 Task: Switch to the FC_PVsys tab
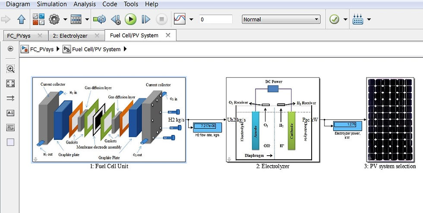19,36
